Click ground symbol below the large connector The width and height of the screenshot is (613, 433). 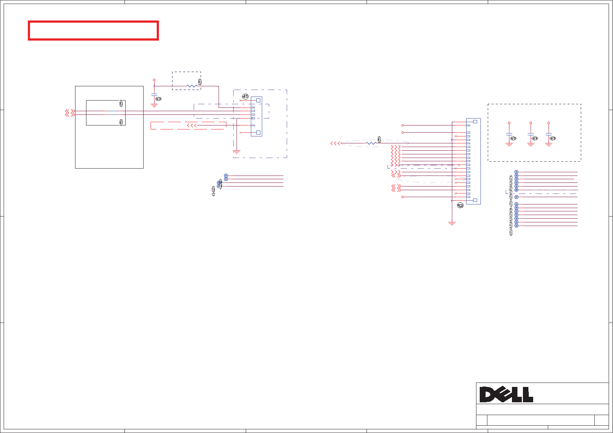pos(452,223)
